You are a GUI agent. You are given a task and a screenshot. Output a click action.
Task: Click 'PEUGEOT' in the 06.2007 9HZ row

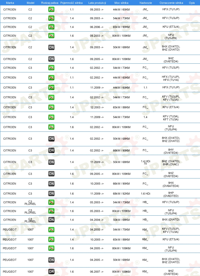coord(10,272)
